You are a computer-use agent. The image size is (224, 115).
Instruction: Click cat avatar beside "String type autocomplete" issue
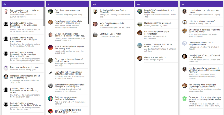(x=51, y=60)
